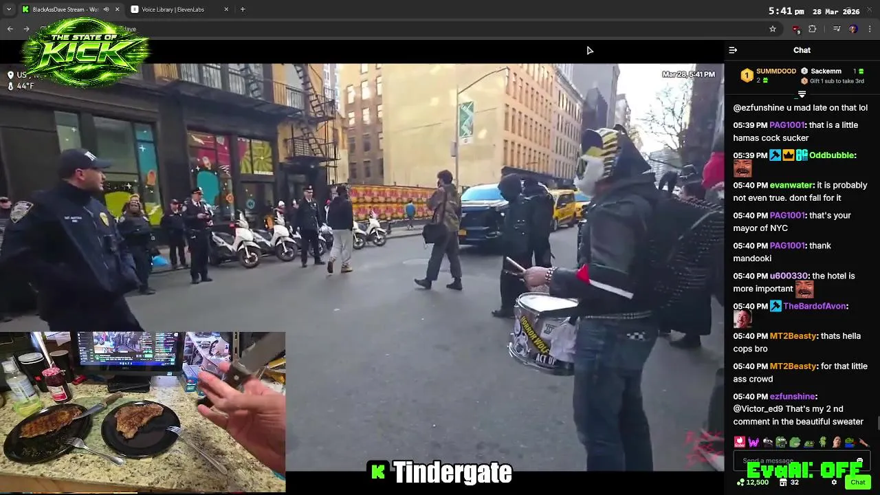This screenshot has width=880, height=495.
Task: Click the green Chat send button
Action: (x=857, y=482)
